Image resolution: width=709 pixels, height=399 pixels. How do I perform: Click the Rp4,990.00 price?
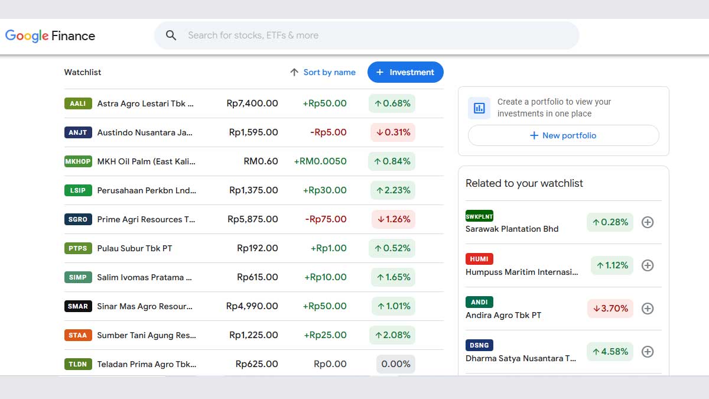(252, 306)
